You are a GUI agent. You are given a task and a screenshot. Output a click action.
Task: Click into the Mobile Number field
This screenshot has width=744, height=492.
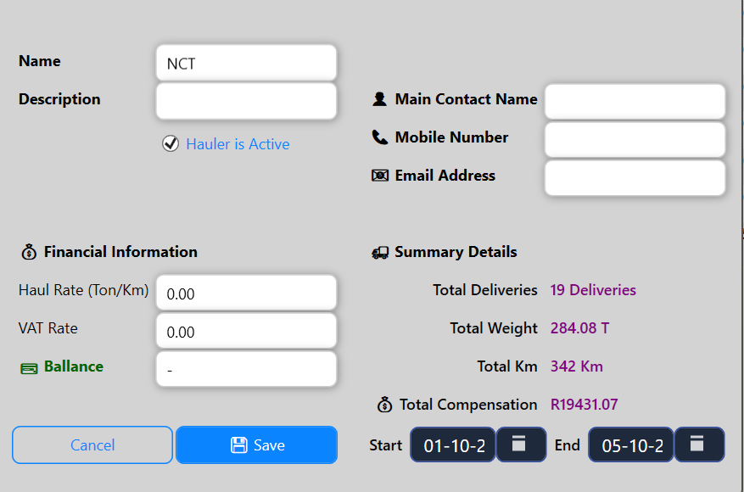(x=635, y=139)
